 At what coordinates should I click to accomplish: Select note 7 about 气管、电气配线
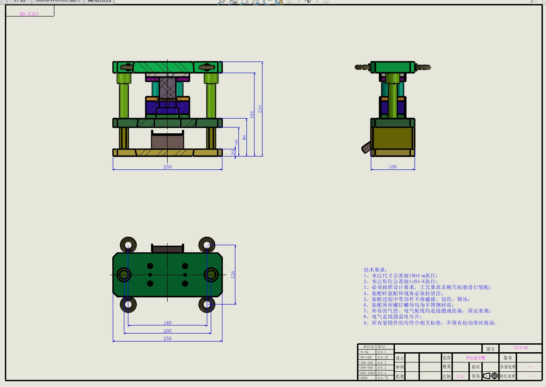[428, 311]
